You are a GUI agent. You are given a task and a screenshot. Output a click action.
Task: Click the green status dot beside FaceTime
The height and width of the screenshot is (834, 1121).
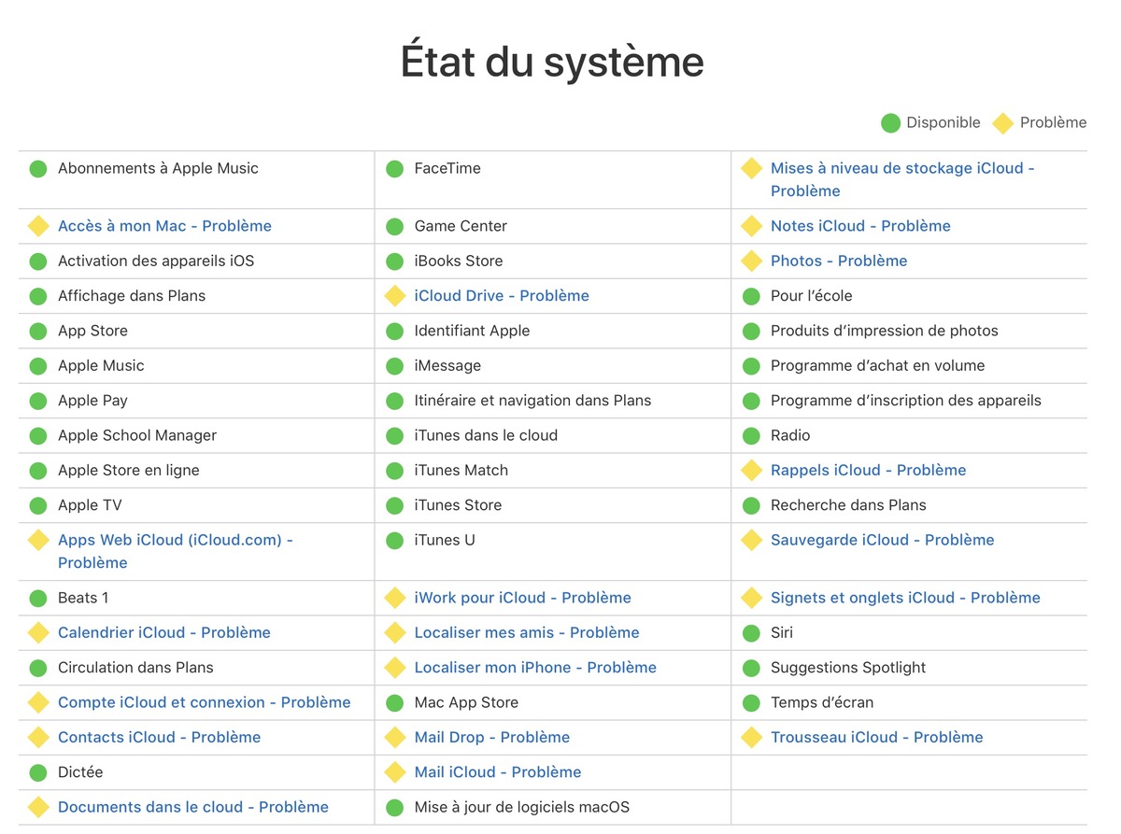click(x=395, y=169)
